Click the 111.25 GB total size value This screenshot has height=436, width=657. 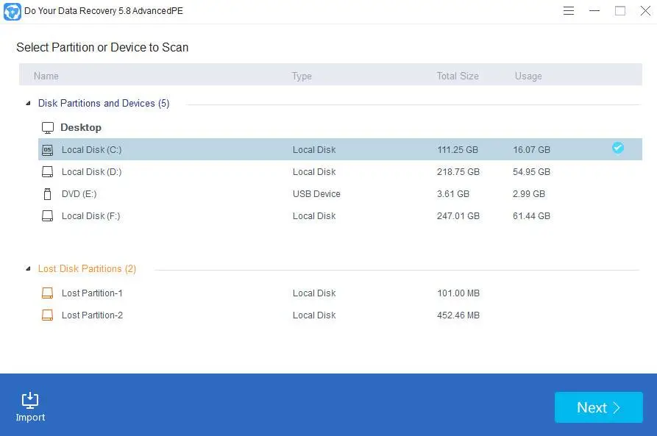point(458,150)
